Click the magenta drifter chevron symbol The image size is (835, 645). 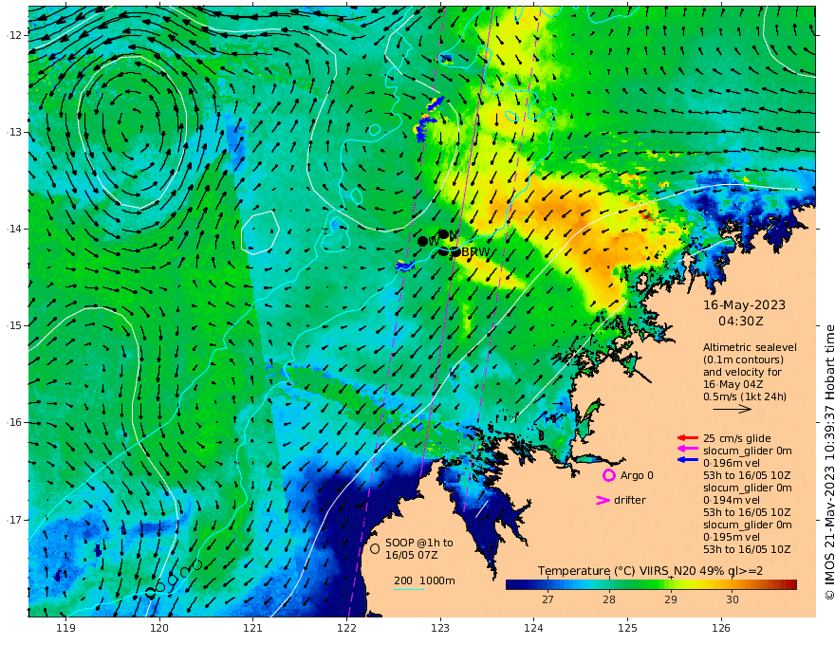coord(603,500)
